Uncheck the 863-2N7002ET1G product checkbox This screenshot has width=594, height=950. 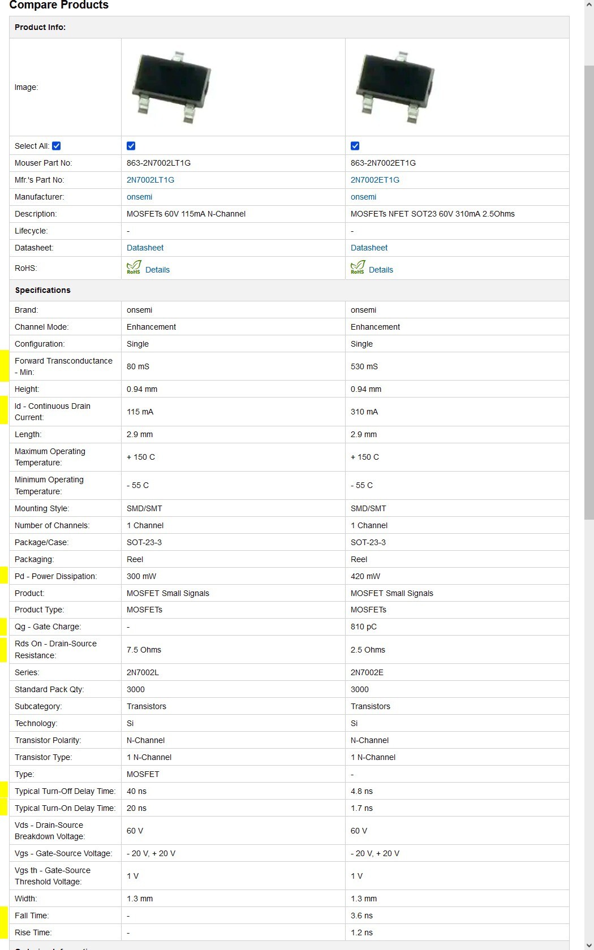[355, 146]
